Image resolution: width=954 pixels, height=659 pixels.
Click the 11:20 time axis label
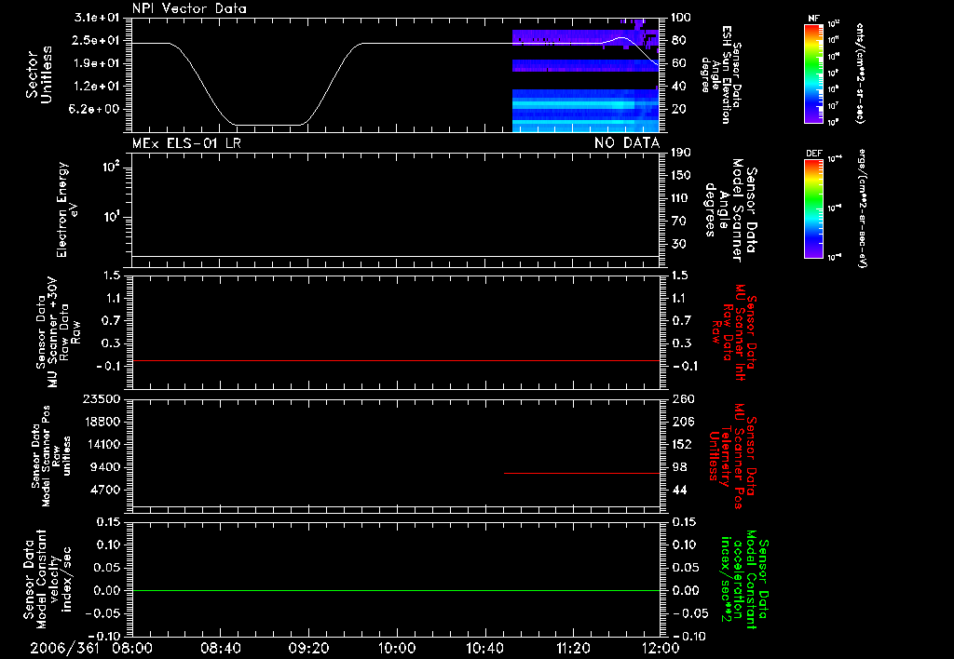click(573, 648)
